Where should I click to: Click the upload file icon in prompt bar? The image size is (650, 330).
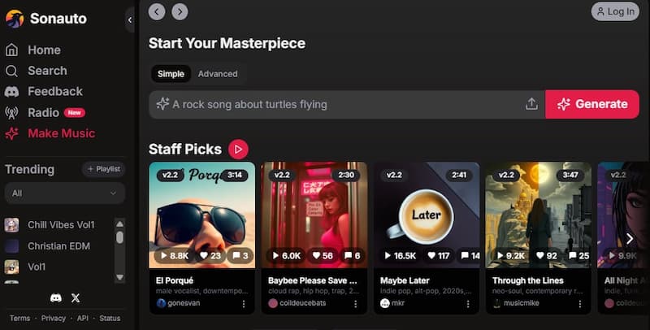[531, 104]
